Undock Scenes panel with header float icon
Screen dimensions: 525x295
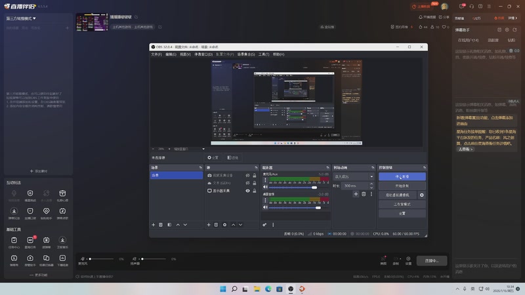(x=201, y=168)
